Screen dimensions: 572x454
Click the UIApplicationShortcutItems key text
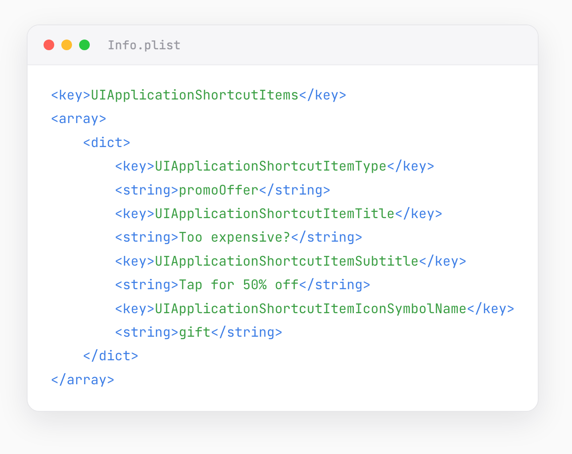click(195, 95)
